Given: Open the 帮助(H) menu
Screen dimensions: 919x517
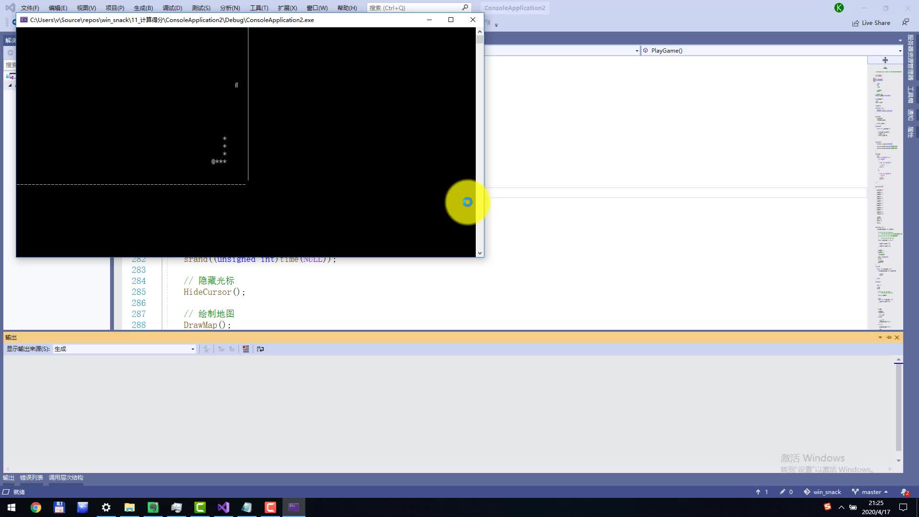Looking at the screenshot, I should point(347,8).
